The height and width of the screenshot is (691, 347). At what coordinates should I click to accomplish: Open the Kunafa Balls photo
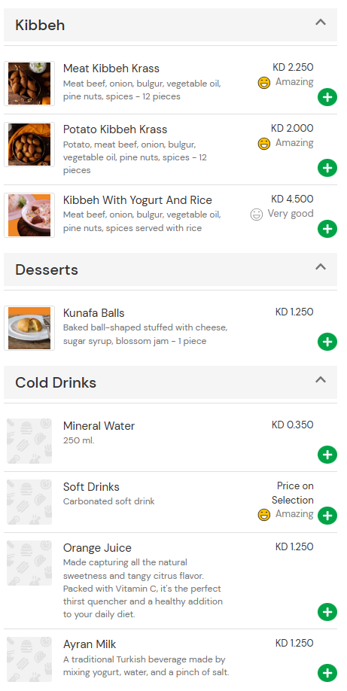point(29,328)
